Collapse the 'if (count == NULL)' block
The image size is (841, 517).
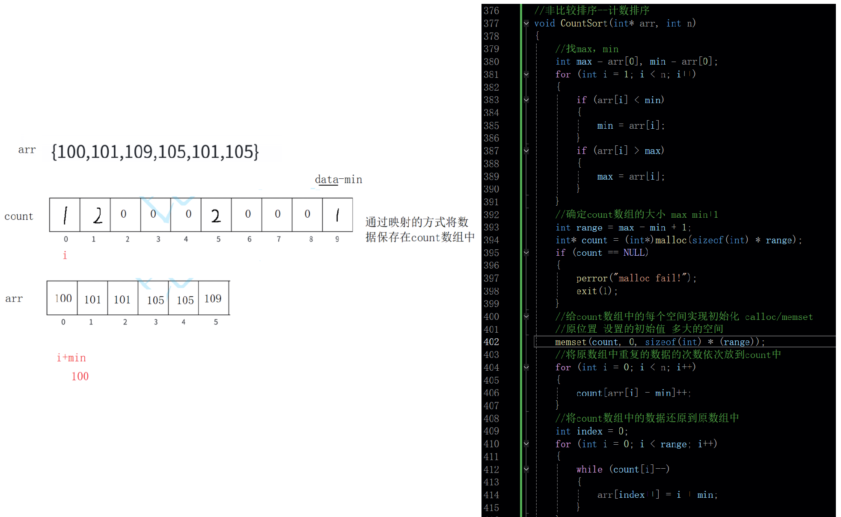(526, 253)
